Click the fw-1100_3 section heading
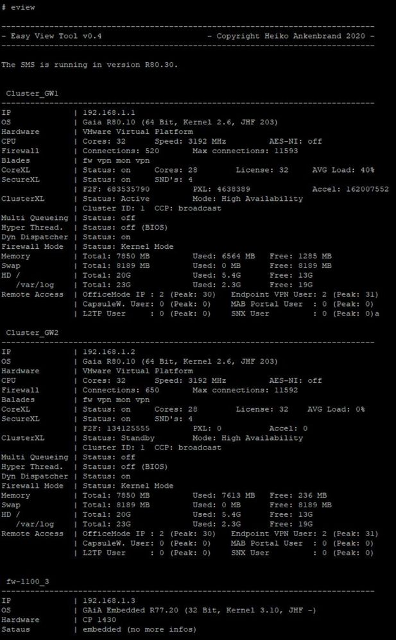396x640 pixels. pos(28,581)
